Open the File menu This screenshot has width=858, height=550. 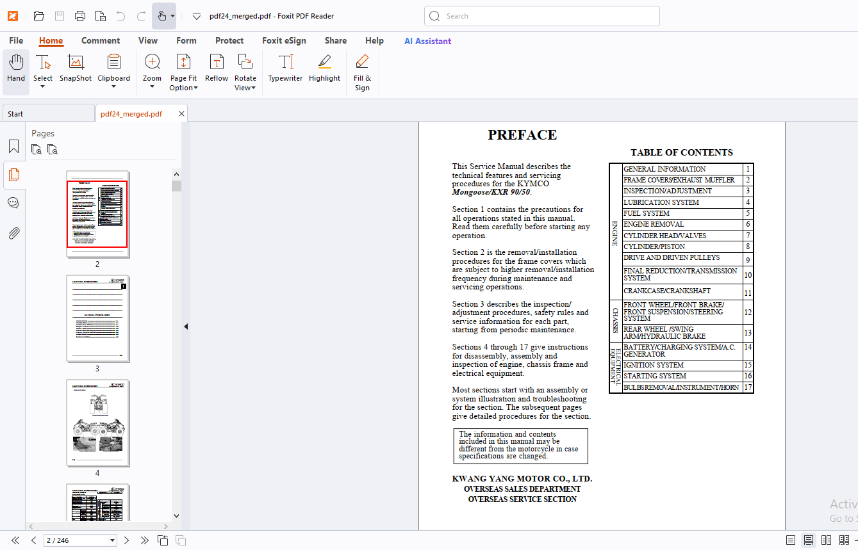(x=16, y=40)
